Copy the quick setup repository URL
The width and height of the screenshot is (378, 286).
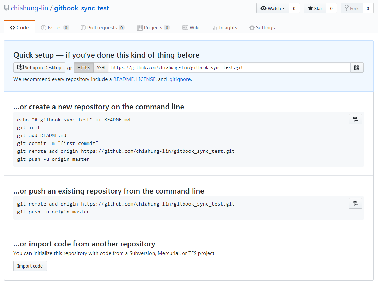click(x=357, y=67)
